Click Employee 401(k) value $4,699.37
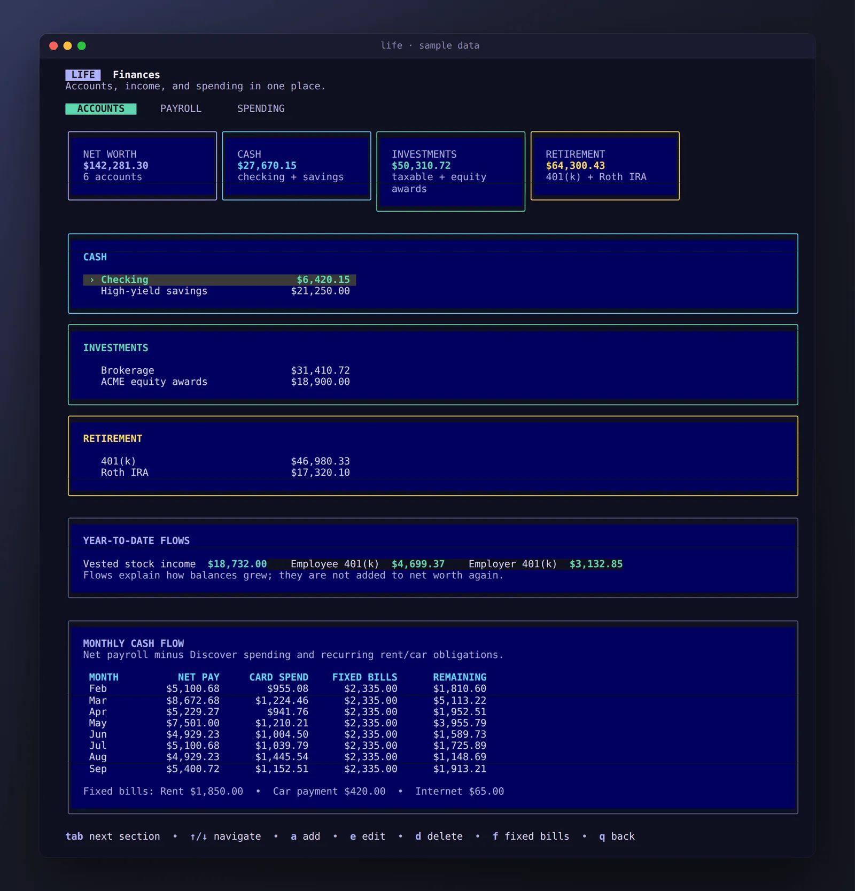The width and height of the screenshot is (855, 891). 418,564
